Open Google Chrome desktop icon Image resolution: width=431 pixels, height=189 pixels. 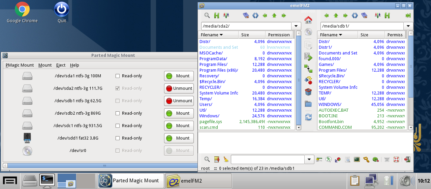click(22, 13)
